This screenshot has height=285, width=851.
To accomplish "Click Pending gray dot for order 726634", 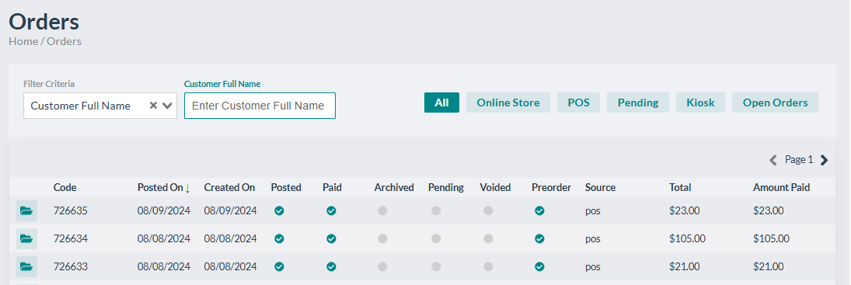I will [436, 238].
